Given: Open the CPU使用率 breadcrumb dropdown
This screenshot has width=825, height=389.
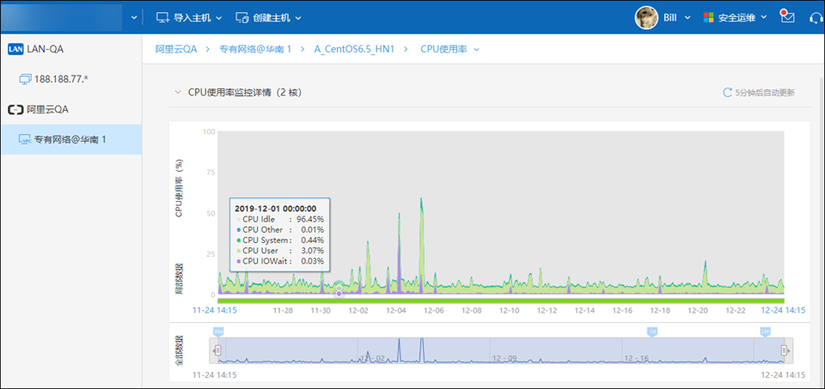Looking at the screenshot, I should coord(476,49).
